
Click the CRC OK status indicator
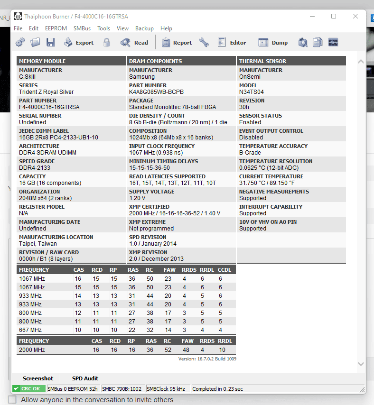(29, 389)
